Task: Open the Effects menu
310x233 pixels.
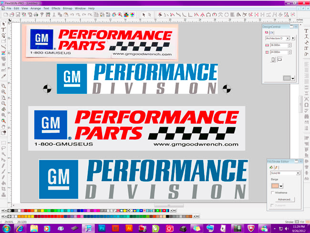Action: 56,8
